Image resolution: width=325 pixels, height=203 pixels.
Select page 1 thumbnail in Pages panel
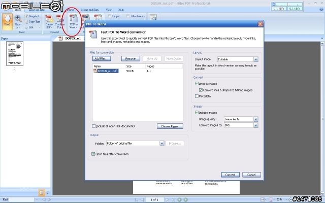tap(15, 53)
